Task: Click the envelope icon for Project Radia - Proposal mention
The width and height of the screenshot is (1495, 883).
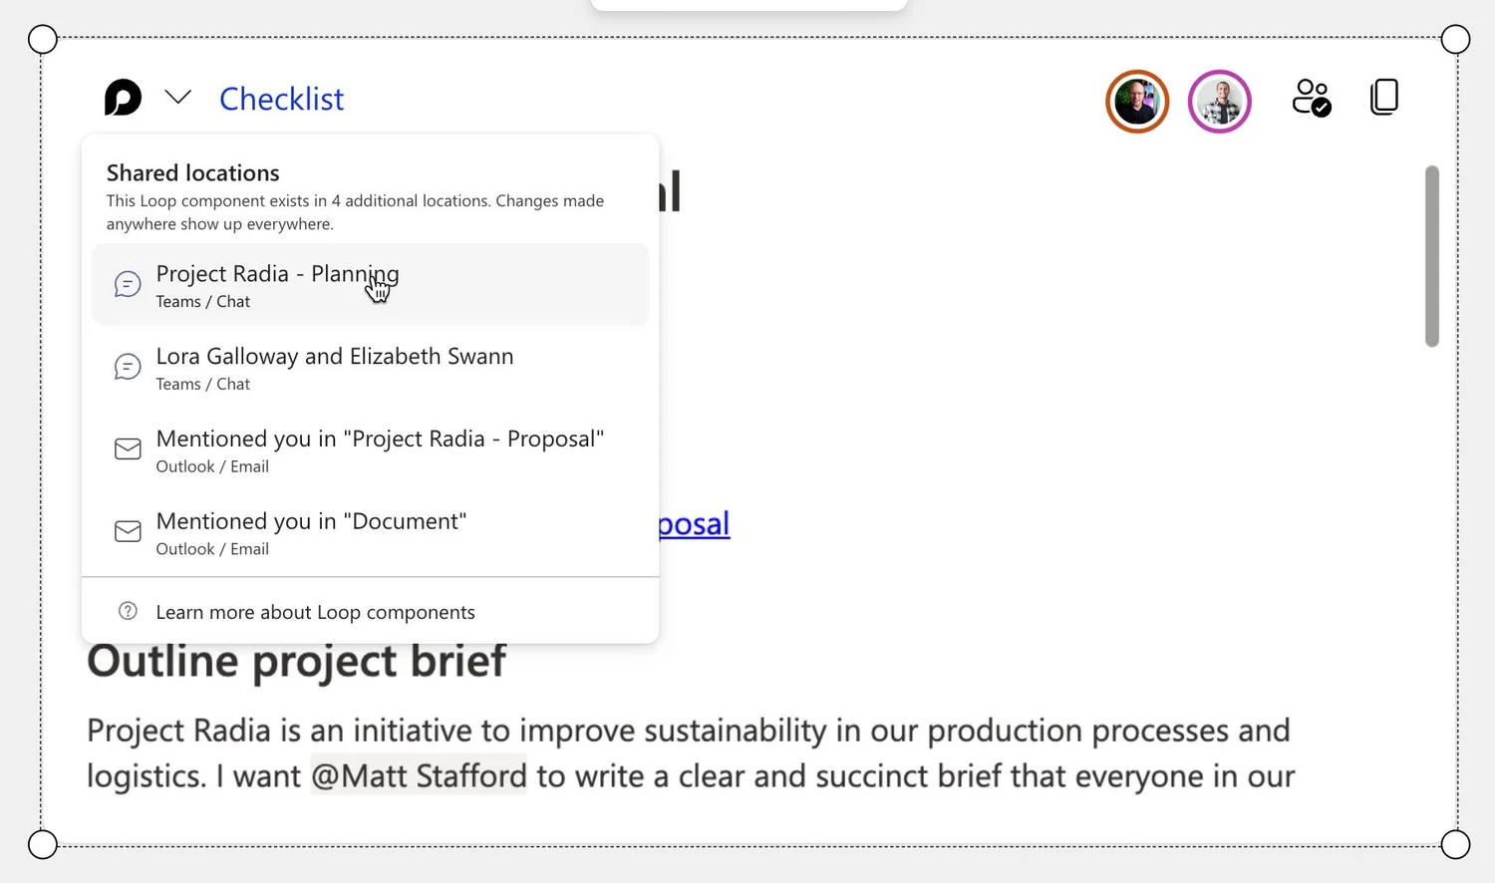Action: point(128,448)
